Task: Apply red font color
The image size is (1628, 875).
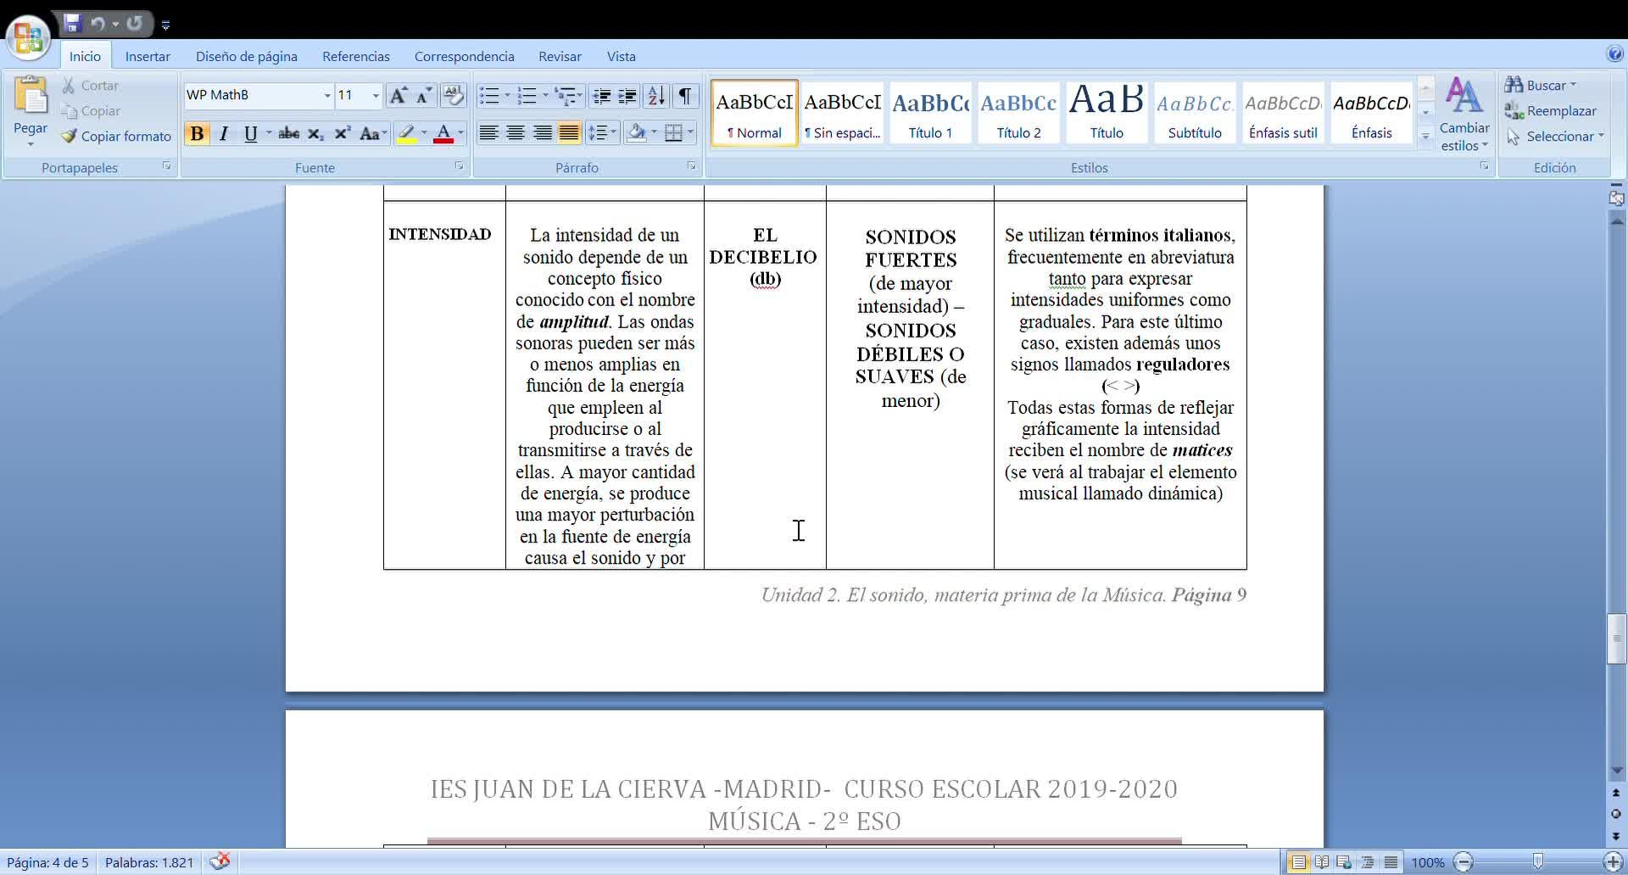Action: click(443, 134)
